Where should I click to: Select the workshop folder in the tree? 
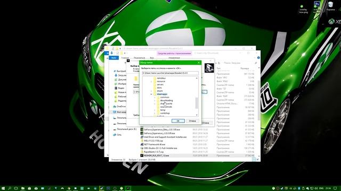coord(165,113)
